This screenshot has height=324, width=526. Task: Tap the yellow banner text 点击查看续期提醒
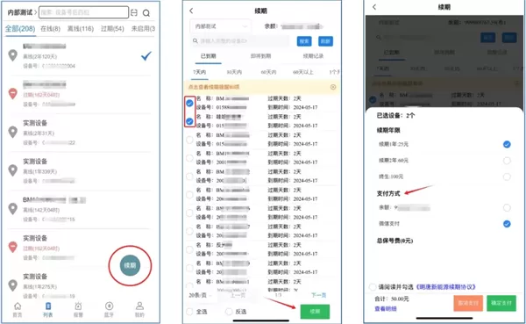pyautogui.click(x=214, y=87)
